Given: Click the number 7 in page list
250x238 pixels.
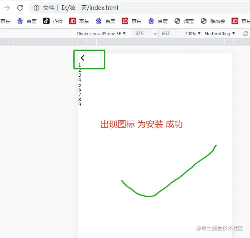Looking at the screenshot, I should tap(80, 95).
